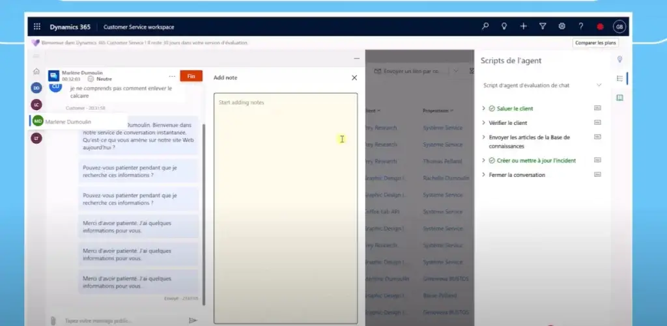Click the plus quick-create icon

523,26
